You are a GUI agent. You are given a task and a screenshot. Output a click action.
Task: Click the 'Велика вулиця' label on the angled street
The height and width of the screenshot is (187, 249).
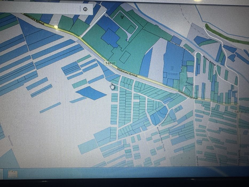coord(209,61)
